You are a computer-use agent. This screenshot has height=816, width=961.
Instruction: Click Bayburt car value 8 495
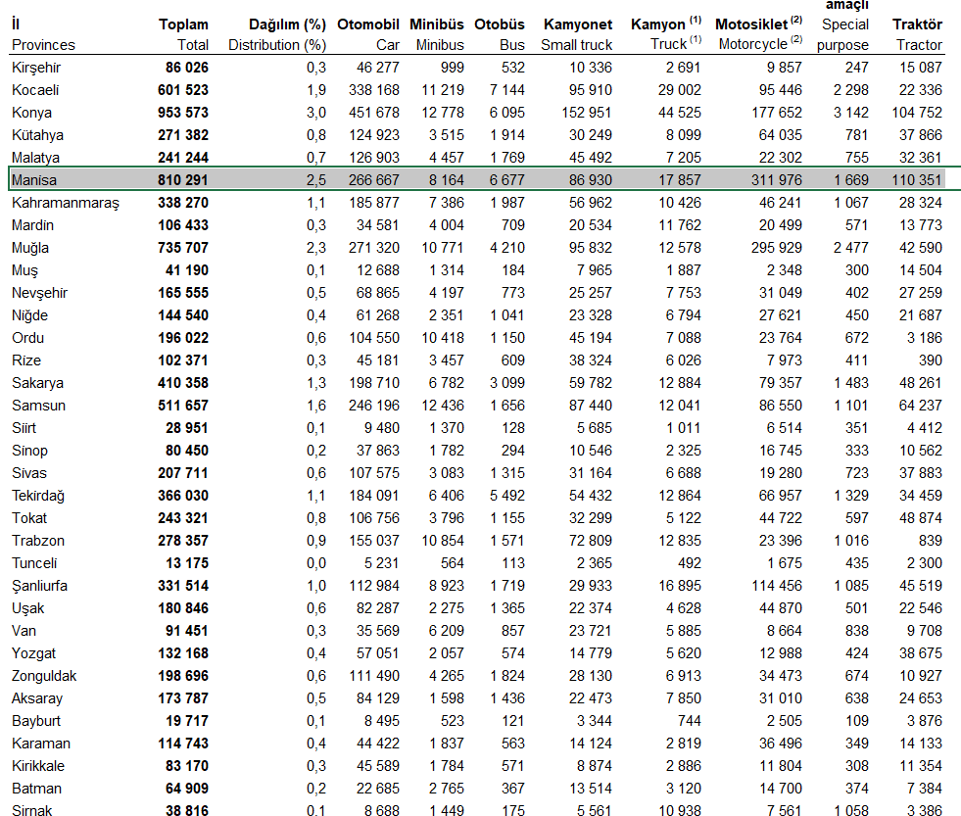click(381, 721)
